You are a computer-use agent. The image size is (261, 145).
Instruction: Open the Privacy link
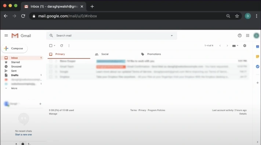pos(142,110)
